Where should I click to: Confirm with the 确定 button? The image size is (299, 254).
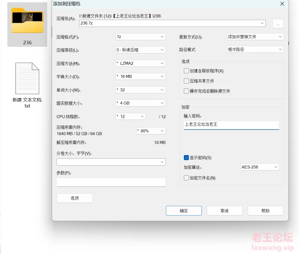pos(184,211)
